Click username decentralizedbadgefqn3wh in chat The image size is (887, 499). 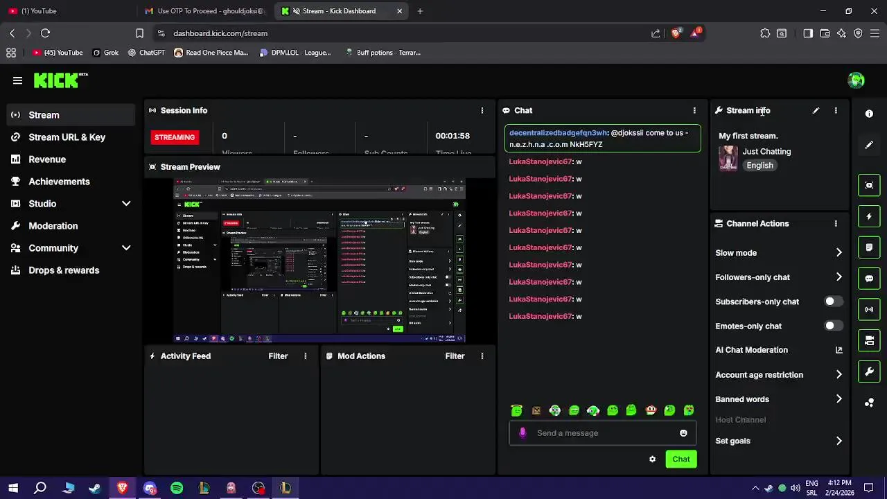pos(558,132)
